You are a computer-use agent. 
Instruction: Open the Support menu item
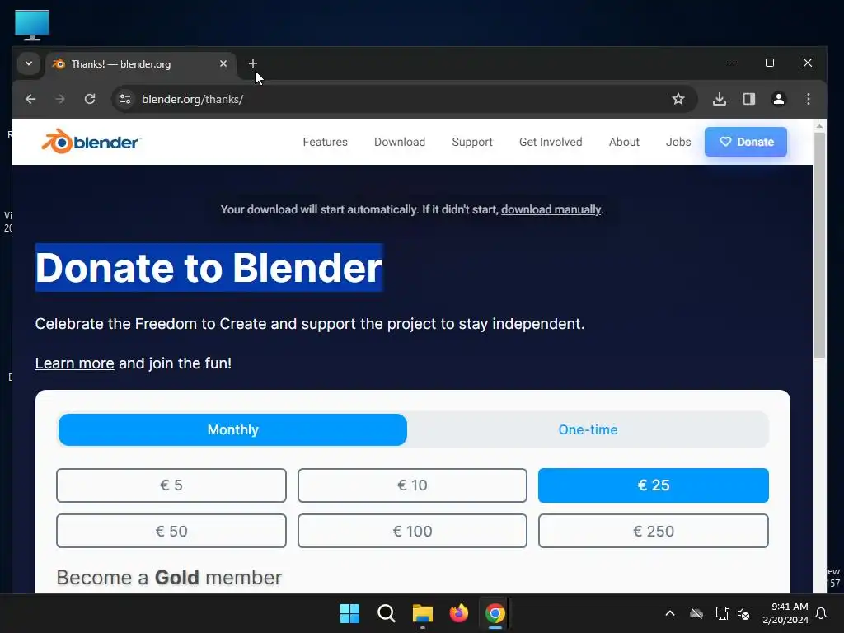point(472,142)
